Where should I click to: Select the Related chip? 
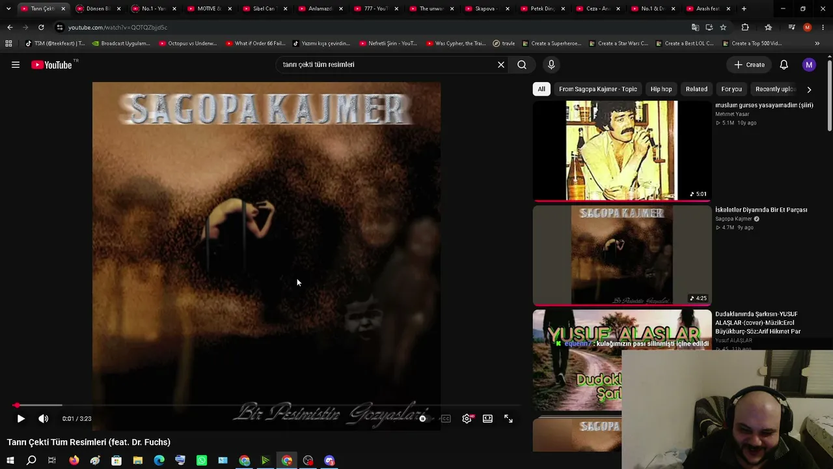pos(696,89)
